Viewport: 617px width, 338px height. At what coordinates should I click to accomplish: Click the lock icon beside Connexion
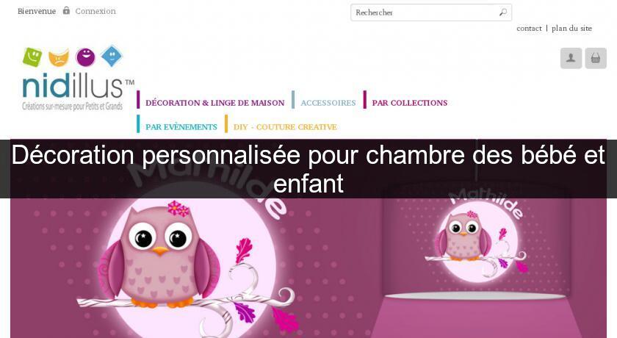pos(66,10)
